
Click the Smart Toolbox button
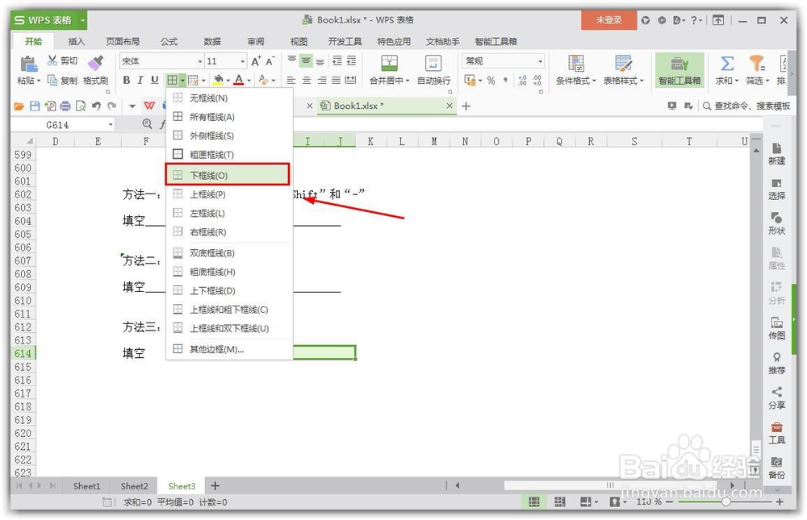tap(679, 70)
